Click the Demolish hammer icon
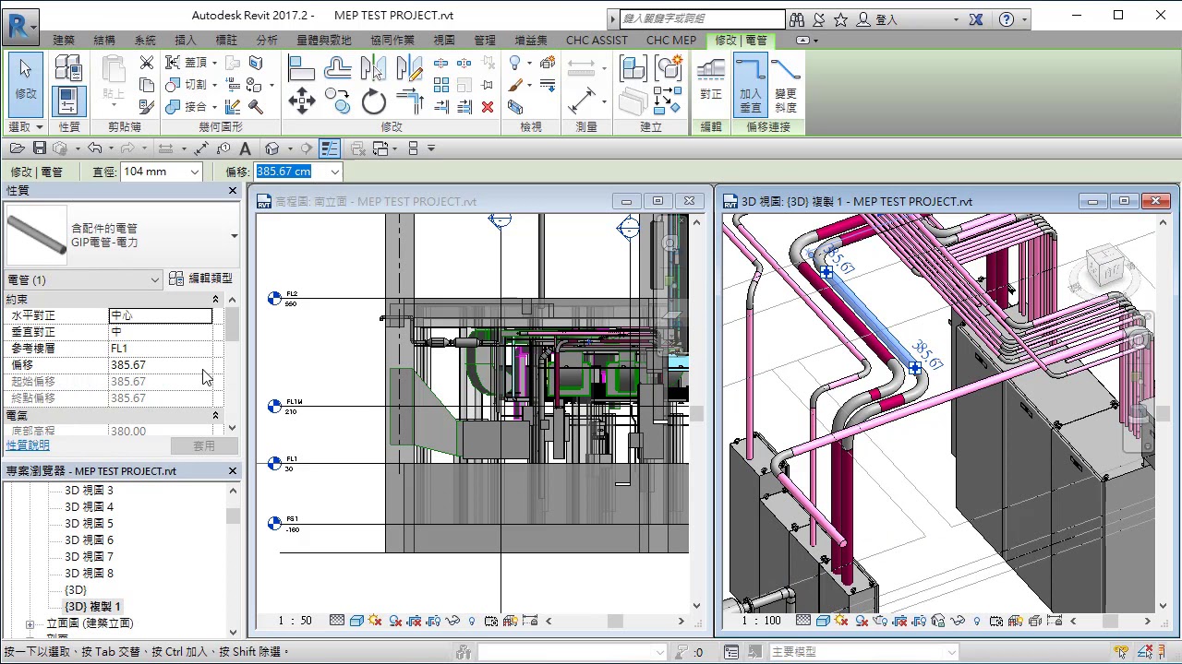 coord(256,107)
